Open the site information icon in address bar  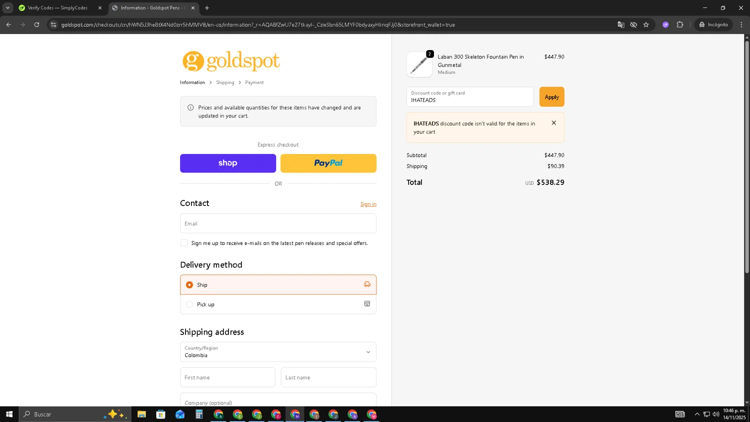coord(53,24)
